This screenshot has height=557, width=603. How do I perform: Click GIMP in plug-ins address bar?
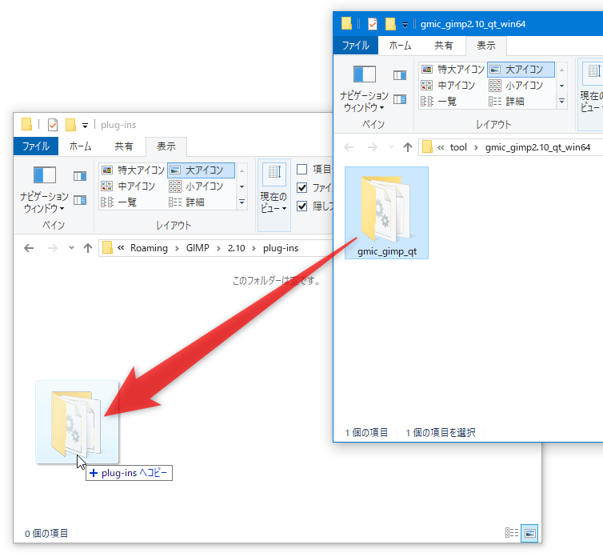[198, 248]
